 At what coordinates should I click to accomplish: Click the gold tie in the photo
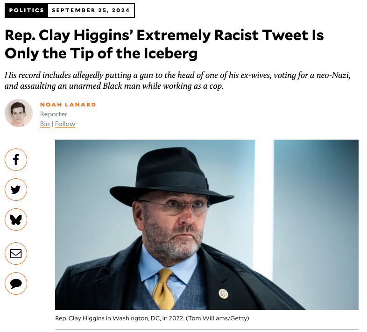coord(164,289)
